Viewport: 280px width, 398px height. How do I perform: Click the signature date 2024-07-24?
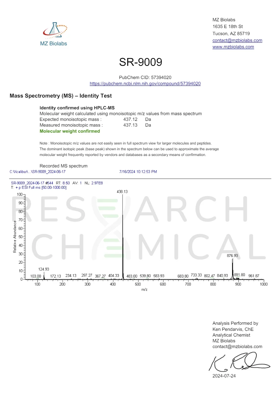pyautogui.click(x=224, y=376)
